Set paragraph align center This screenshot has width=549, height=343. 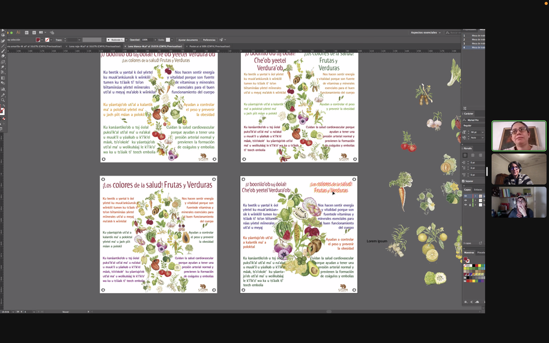pyautogui.click(x=473, y=155)
